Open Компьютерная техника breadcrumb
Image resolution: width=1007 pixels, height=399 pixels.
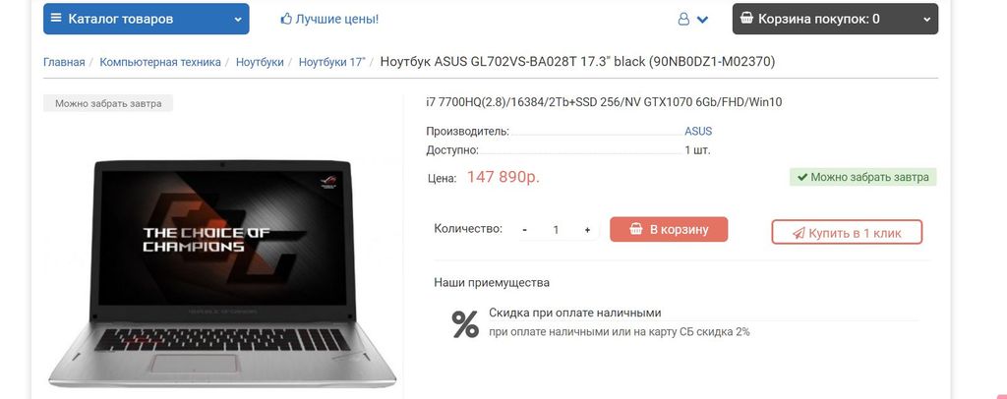(160, 62)
